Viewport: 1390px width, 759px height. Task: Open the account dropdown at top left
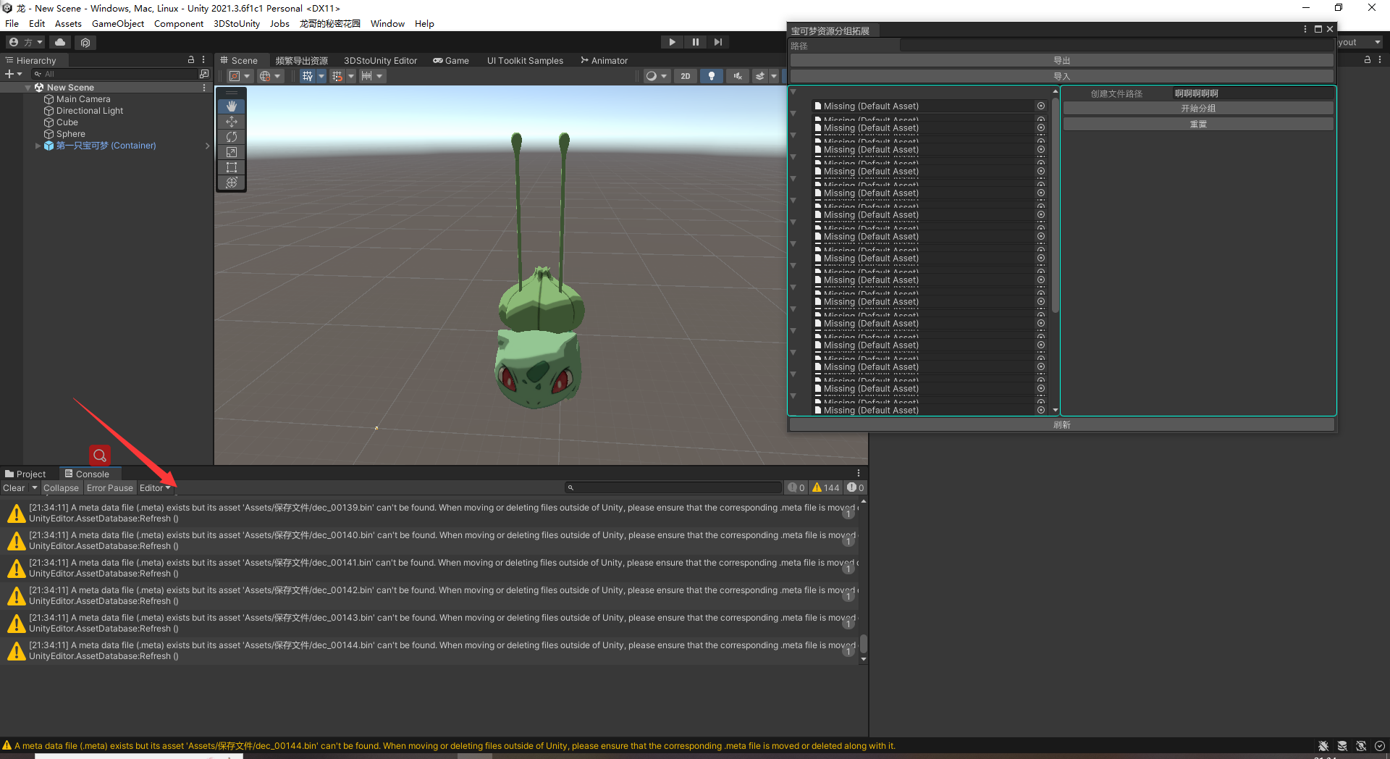(x=26, y=43)
